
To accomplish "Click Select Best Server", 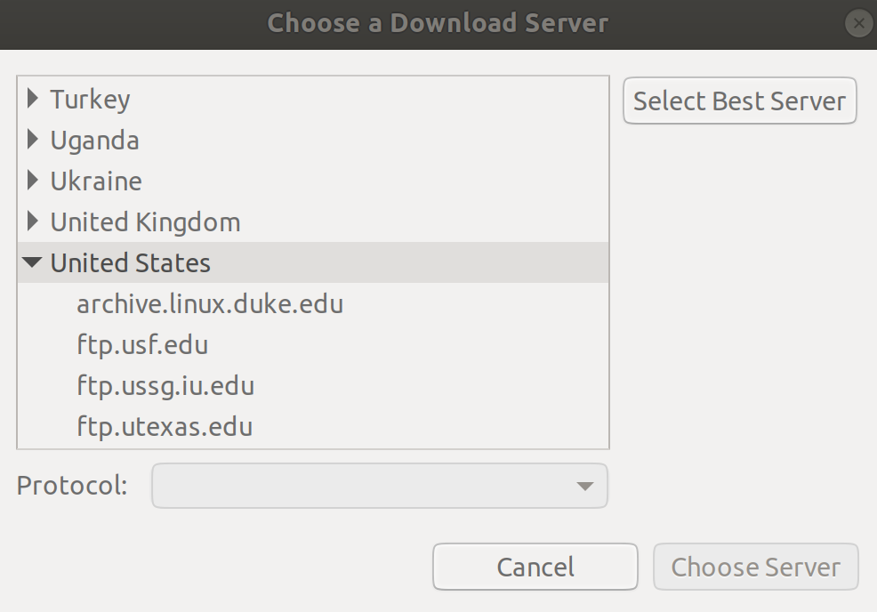I will (x=739, y=101).
